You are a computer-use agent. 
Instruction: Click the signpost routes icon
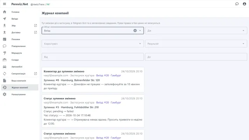5,53
